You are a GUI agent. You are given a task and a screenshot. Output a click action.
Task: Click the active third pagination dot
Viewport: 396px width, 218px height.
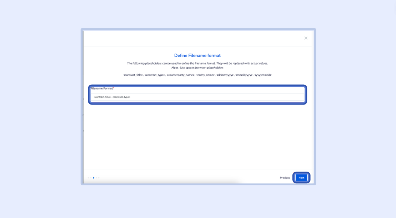point(93,178)
